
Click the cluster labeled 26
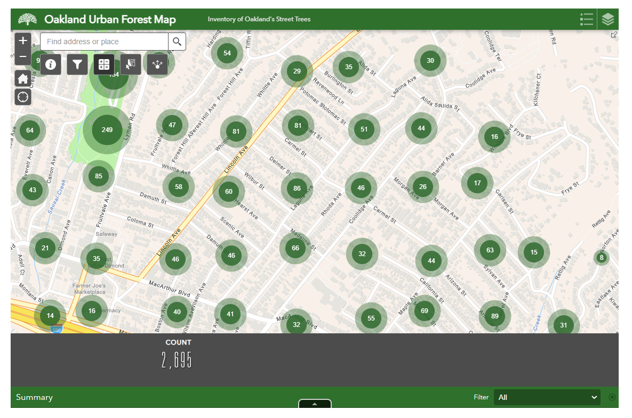(x=423, y=187)
